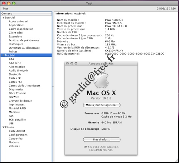This screenshot has width=179, height=163.
Task: Select Polices in sidebar
Action: coord(13,51)
